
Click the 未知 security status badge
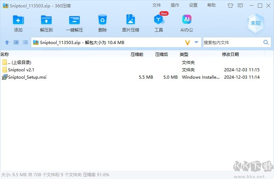click(x=255, y=23)
